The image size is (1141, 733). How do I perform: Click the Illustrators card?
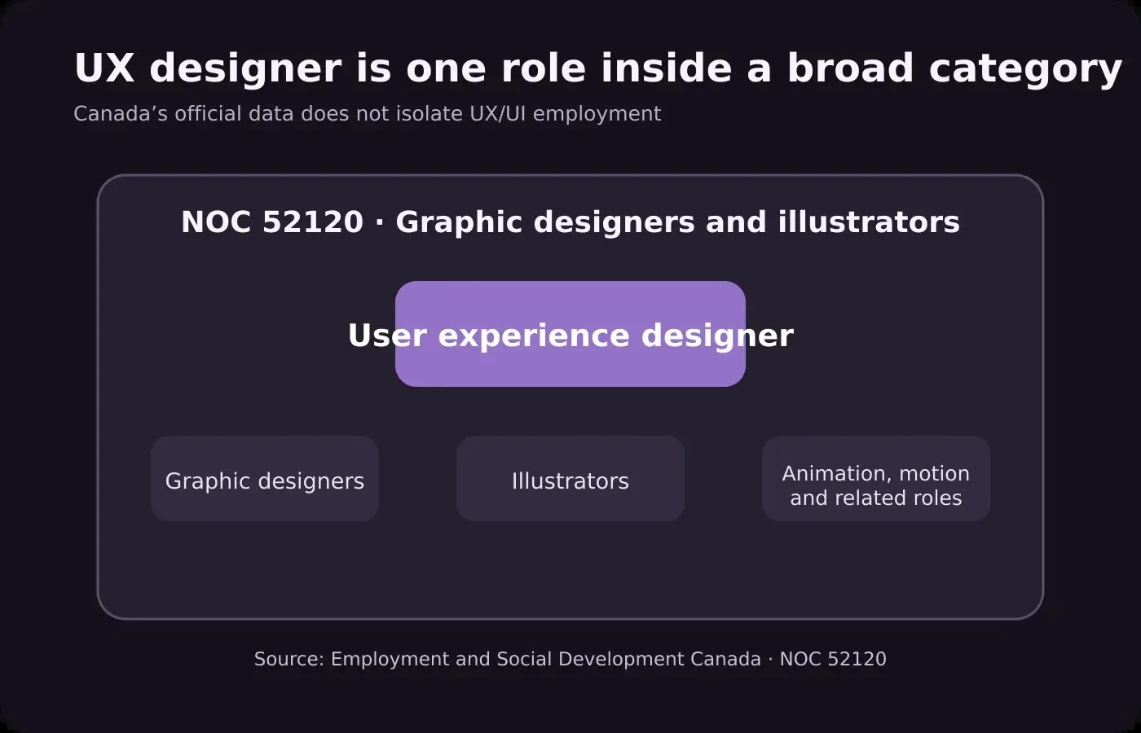pos(570,479)
